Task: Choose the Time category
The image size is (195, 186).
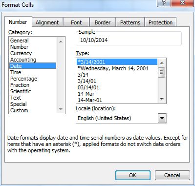Action: click(x=33, y=72)
